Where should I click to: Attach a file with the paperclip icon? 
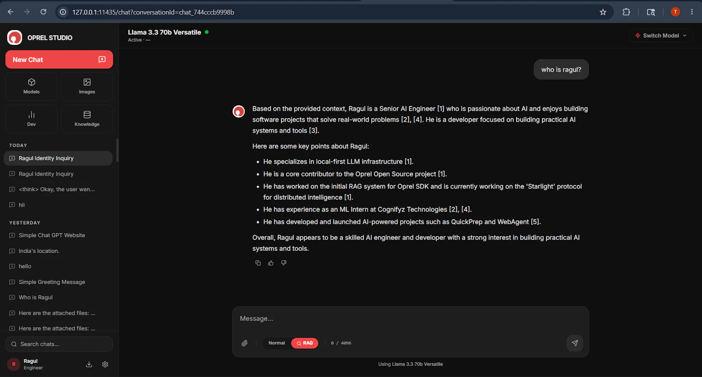[x=245, y=343]
